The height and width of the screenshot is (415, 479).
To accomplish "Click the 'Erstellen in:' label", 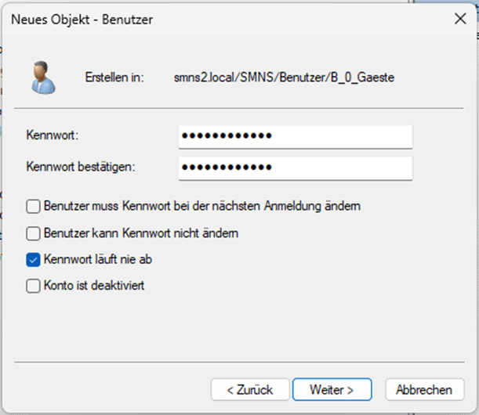I will pos(114,78).
